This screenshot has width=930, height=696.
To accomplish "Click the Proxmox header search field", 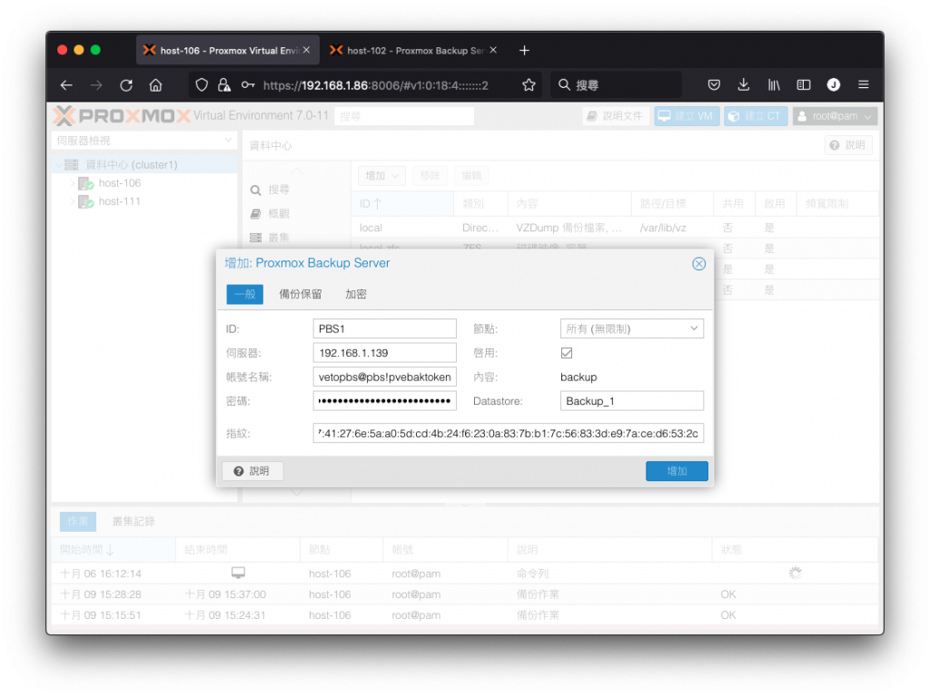I will [404, 116].
